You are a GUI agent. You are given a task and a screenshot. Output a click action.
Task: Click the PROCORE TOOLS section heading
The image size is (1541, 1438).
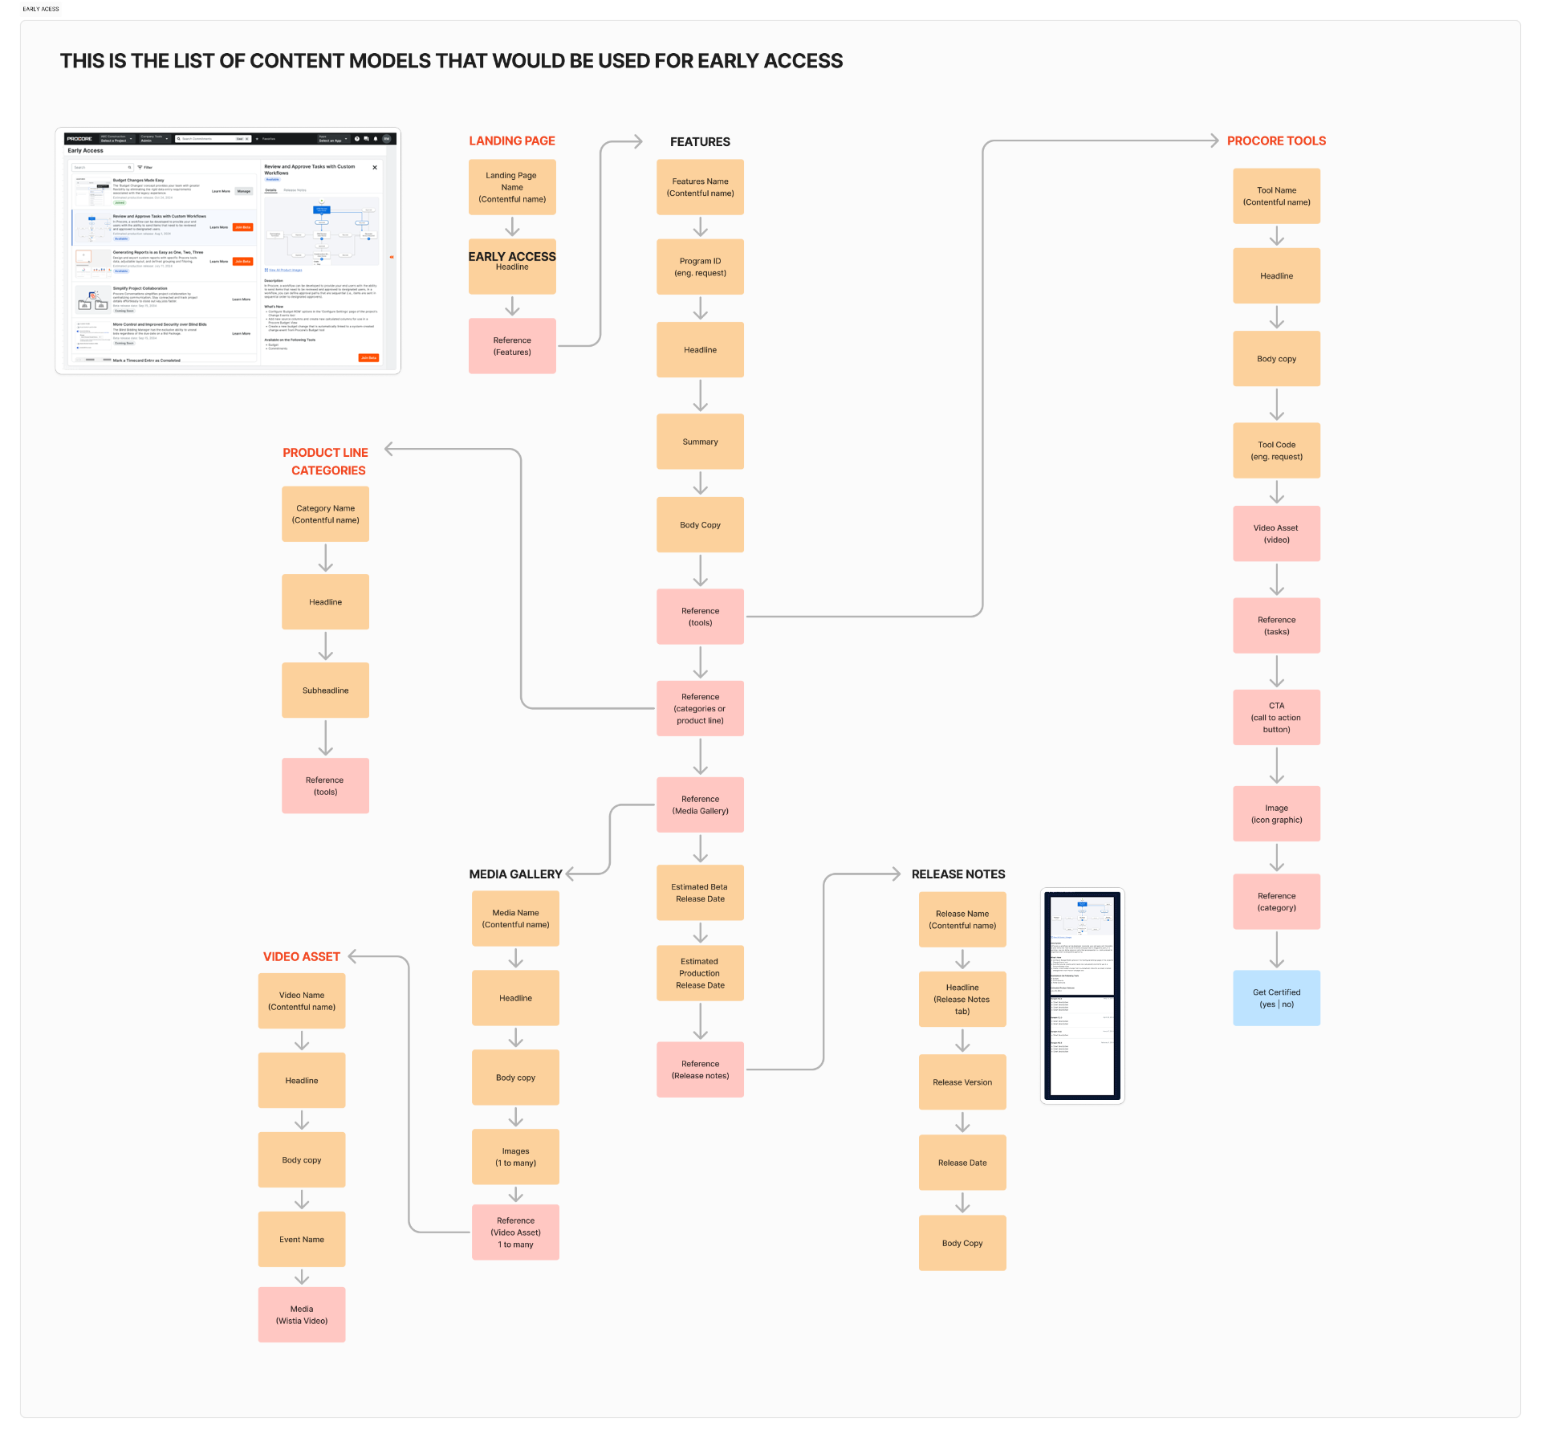[x=1276, y=141]
